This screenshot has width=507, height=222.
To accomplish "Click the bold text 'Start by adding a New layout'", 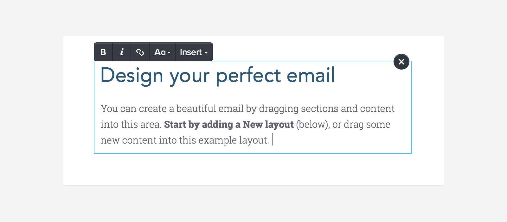I will click(229, 125).
